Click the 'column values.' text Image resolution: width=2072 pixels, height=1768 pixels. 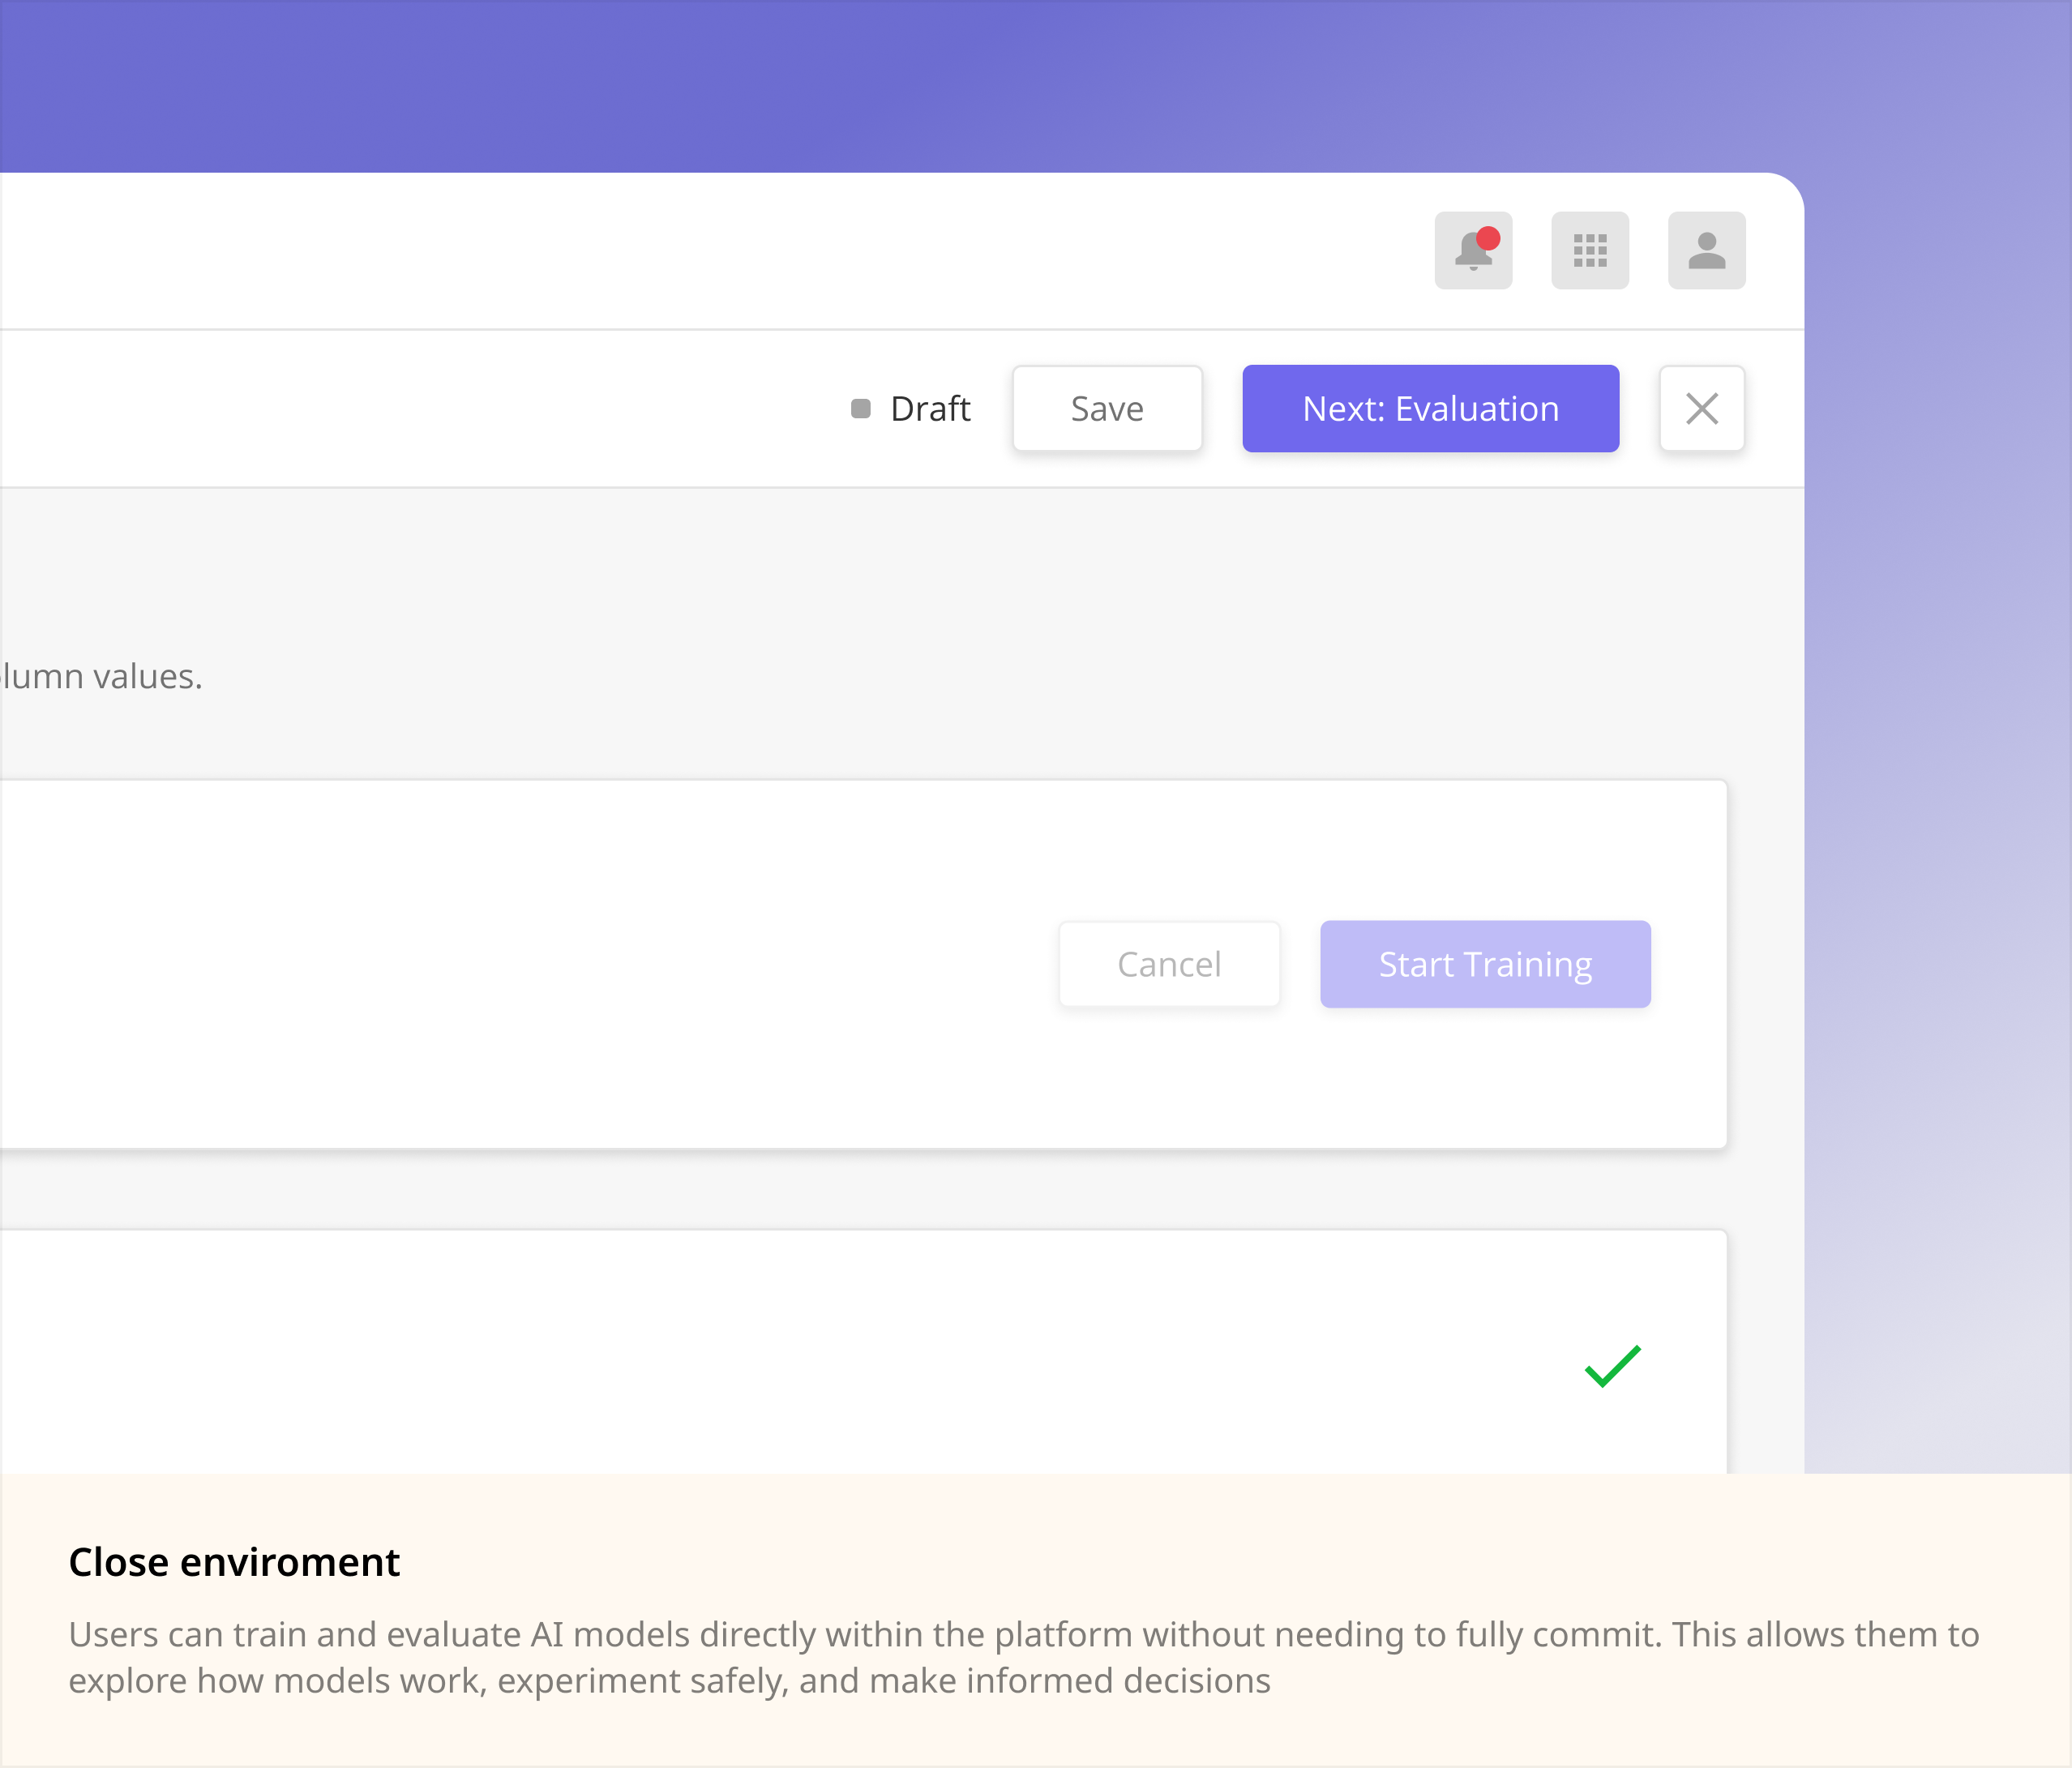[x=101, y=676]
